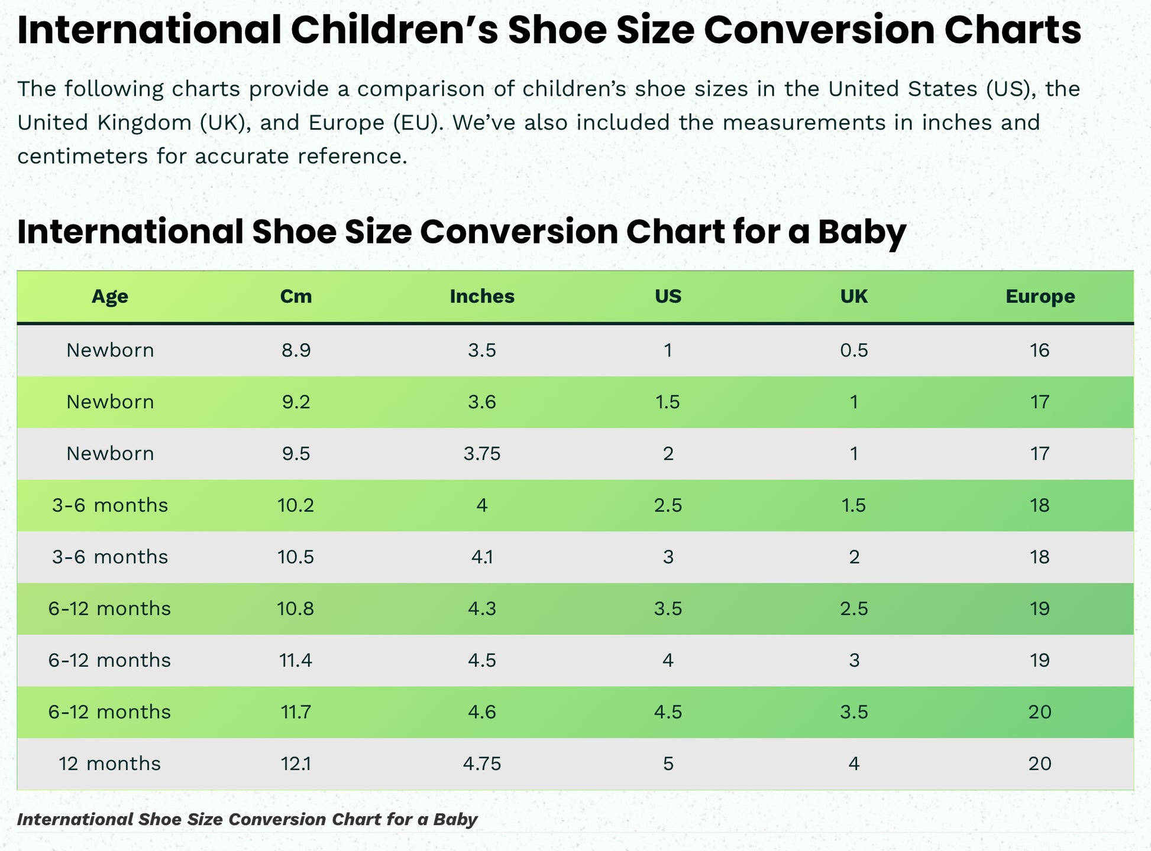1151x851 pixels.
Task: Click the UK column header
Action: coord(854,296)
